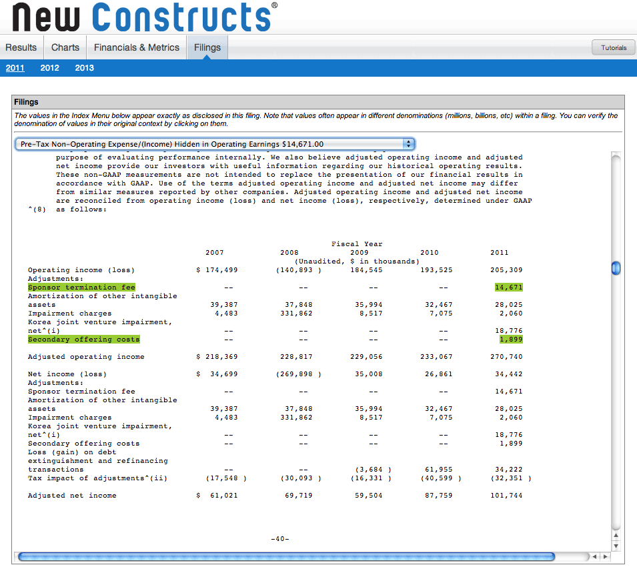Select the Filings tab
637x579 pixels.
(x=207, y=47)
